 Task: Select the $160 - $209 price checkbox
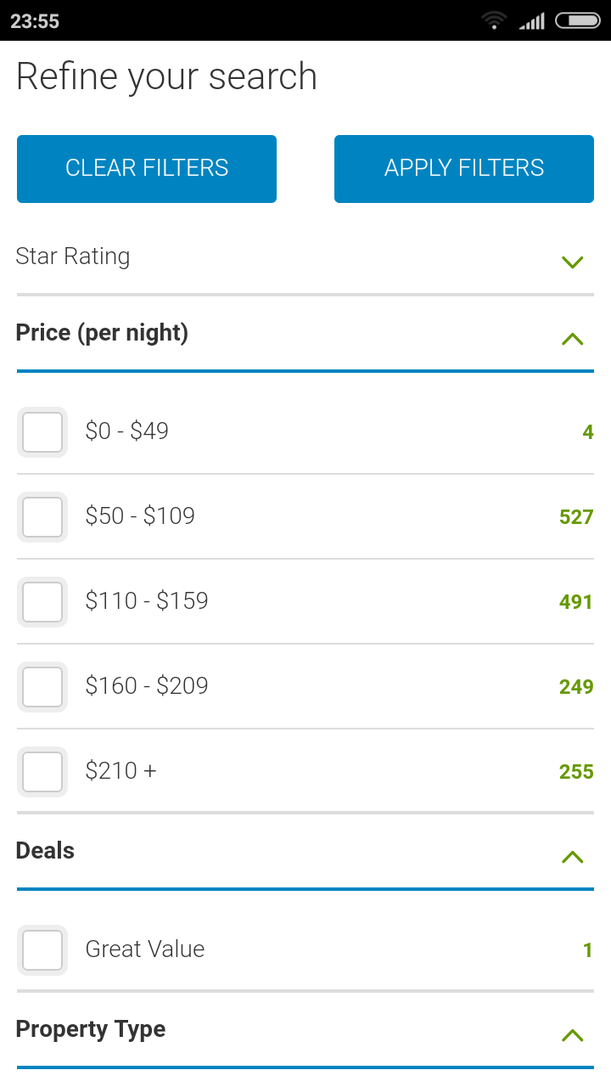point(42,687)
